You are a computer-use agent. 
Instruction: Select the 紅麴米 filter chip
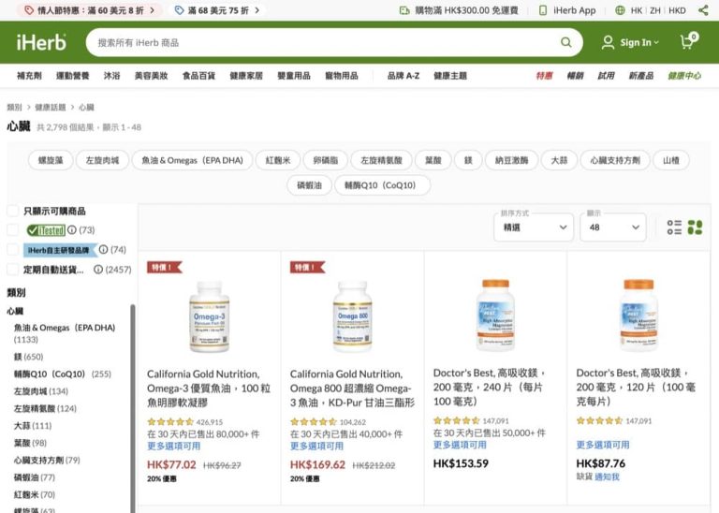click(278, 160)
